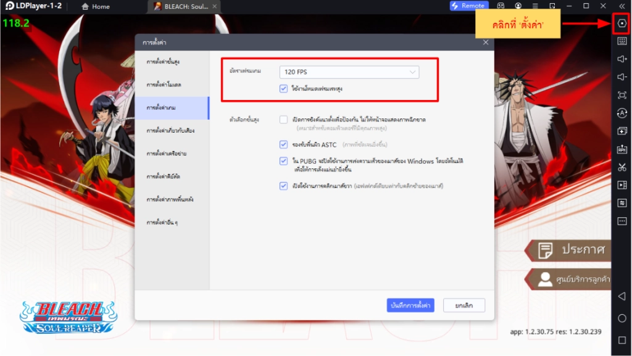Screen dimensions: 632x356
Task: Click the green 118.2 FPS counter
Action: pos(16,23)
